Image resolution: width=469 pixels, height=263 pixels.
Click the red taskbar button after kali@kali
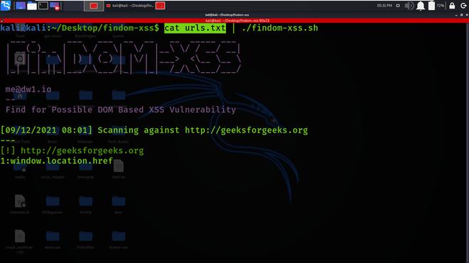(161, 6)
